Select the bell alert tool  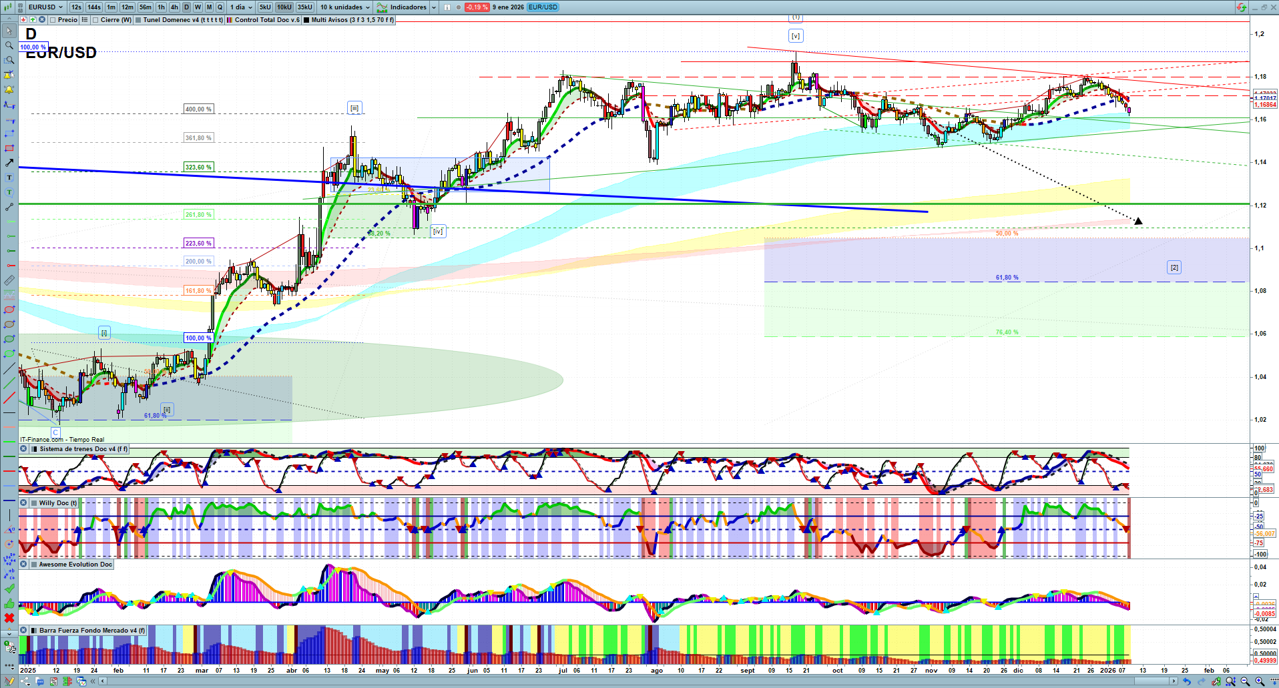pos(9,89)
